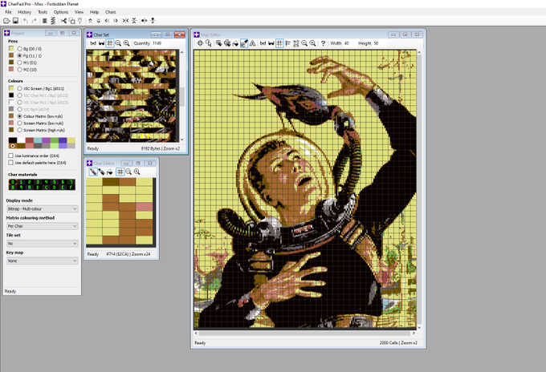546x372 pixels.
Task: Click the Flip horizontal icon in the main toolbar
Action: click(125, 21)
